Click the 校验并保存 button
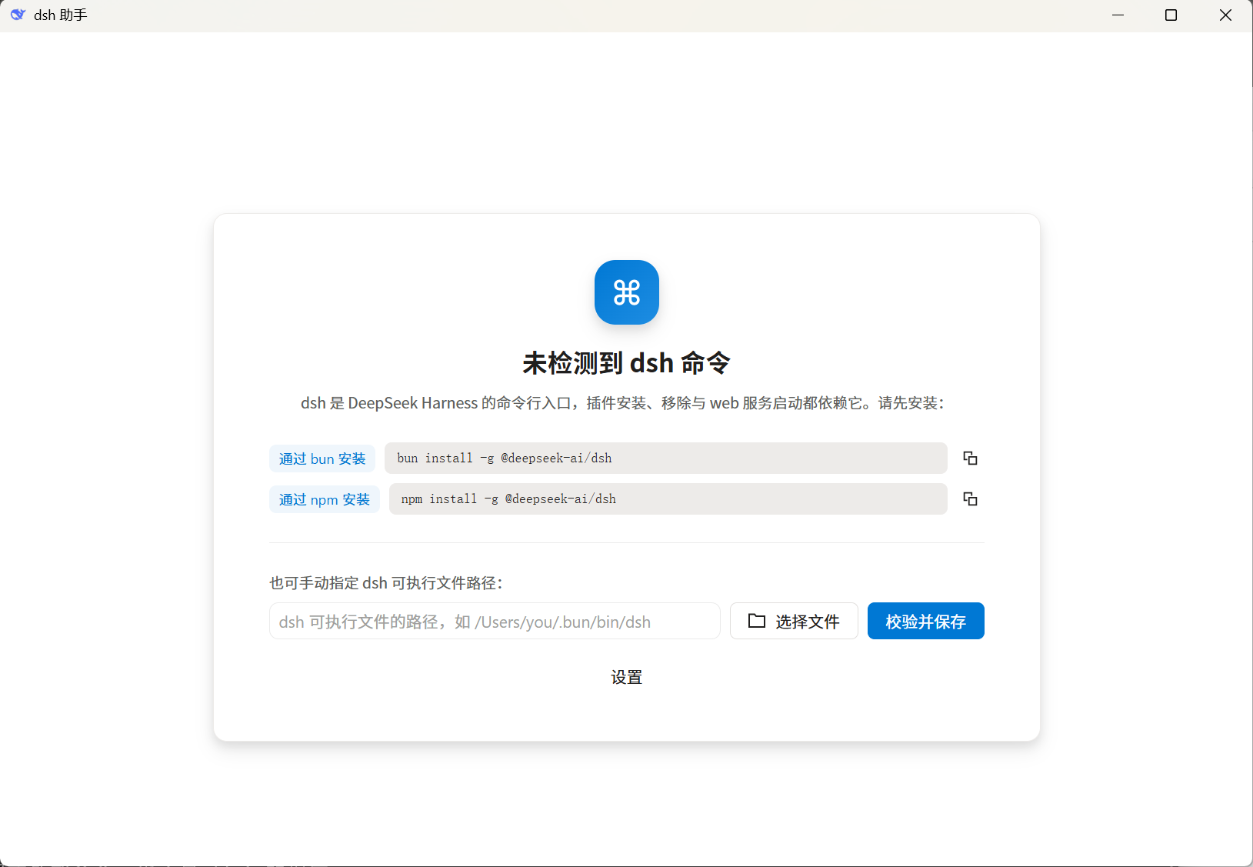Image resolution: width=1253 pixels, height=867 pixels. point(925,621)
